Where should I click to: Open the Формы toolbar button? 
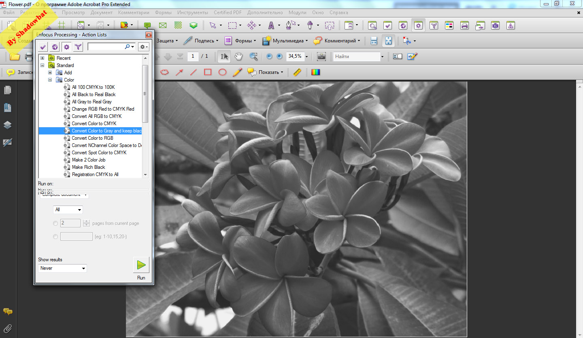(x=240, y=41)
